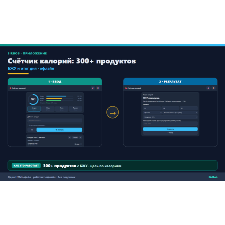Click the target goal icon in РЕЗУЛЬТАТ panel header

(x=208, y=88)
